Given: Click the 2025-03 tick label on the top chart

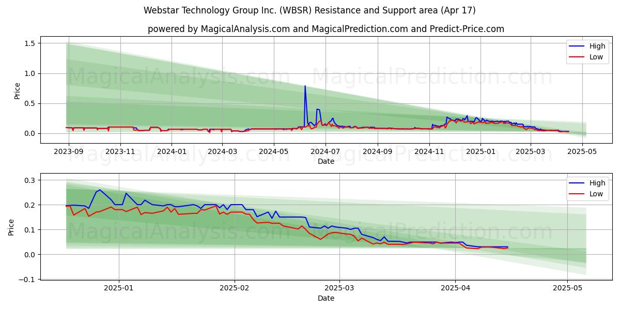Looking at the screenshot, I should (531, 151).
